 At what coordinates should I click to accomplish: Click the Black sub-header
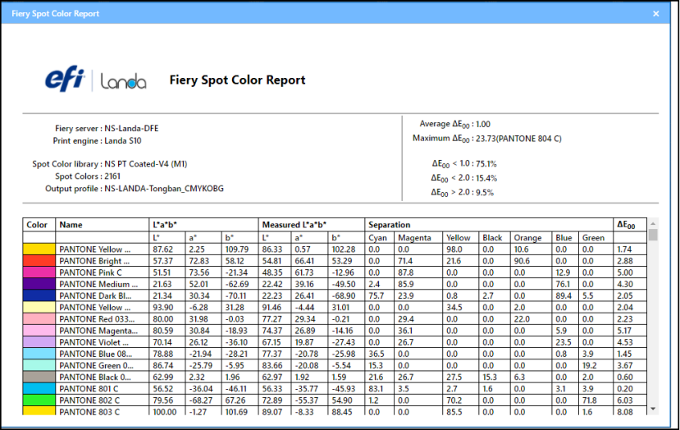(495, 238)
